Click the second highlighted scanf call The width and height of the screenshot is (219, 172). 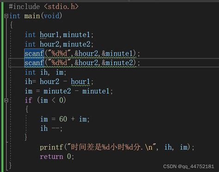click(x=34, y=63)
